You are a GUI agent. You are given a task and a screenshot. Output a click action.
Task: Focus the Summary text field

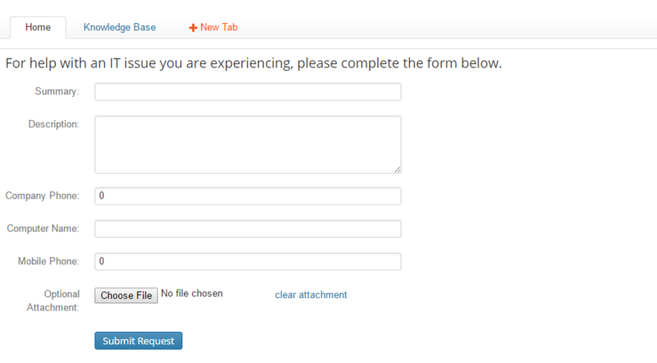(247, 91)
